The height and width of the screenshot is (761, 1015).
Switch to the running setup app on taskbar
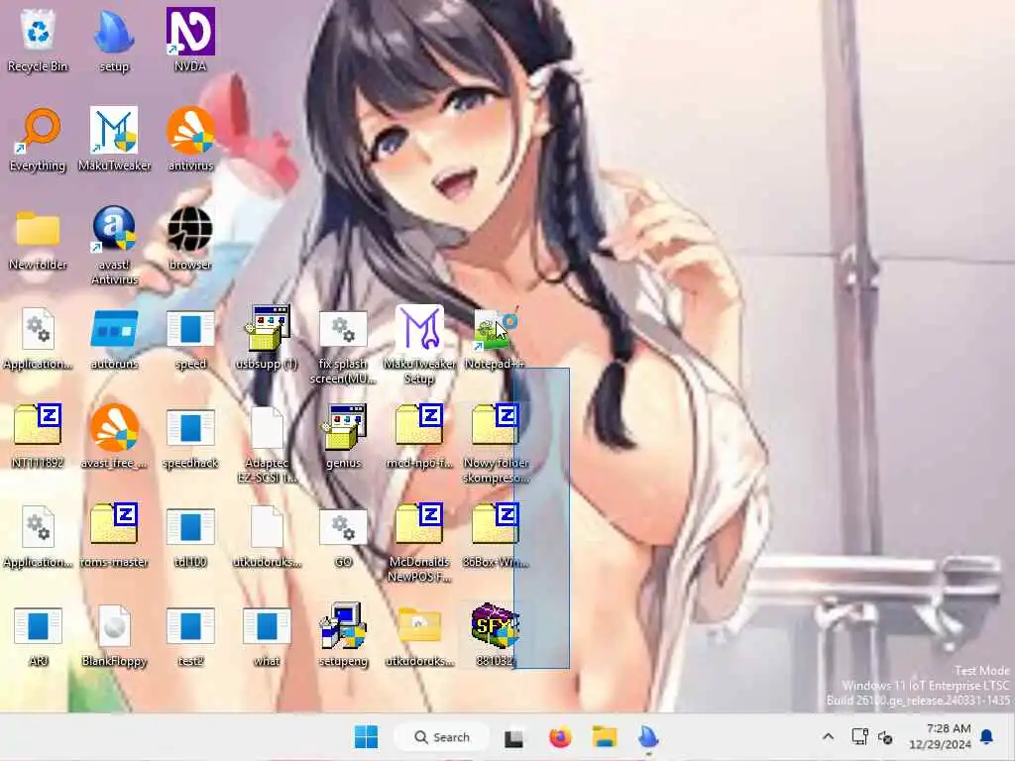tap(648, 737)
